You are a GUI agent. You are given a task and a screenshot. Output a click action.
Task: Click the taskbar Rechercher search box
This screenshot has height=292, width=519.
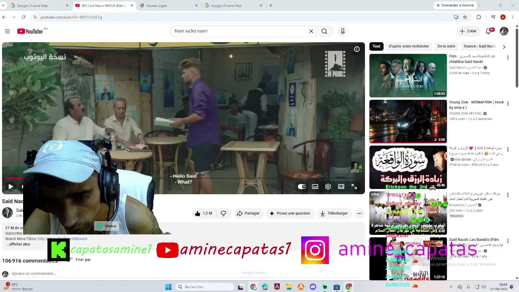[x=206, y=287]
